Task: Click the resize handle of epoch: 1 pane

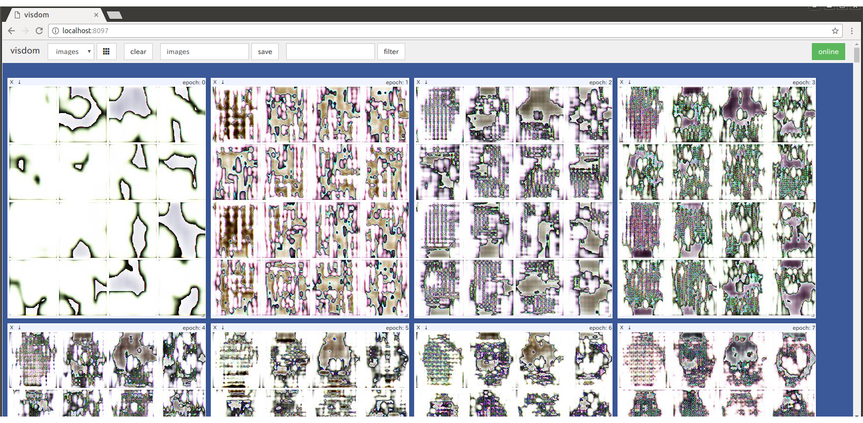Action: (x=407, y=315)
